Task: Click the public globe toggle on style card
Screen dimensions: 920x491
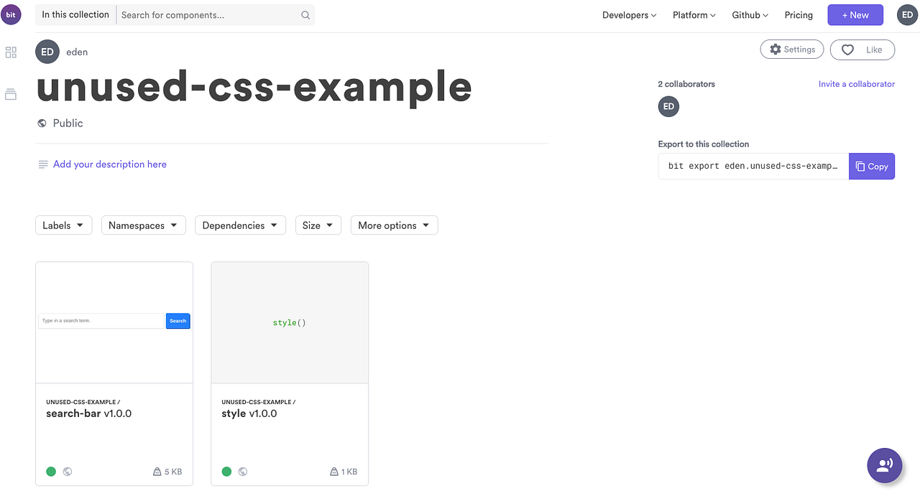Action: [243, 472]
